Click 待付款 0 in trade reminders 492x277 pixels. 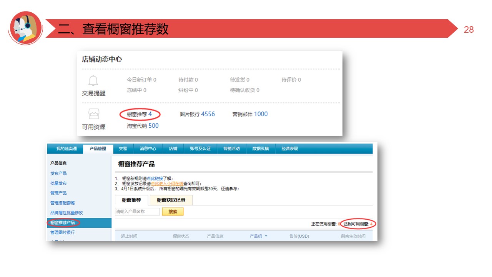click(x=188, y=80)
